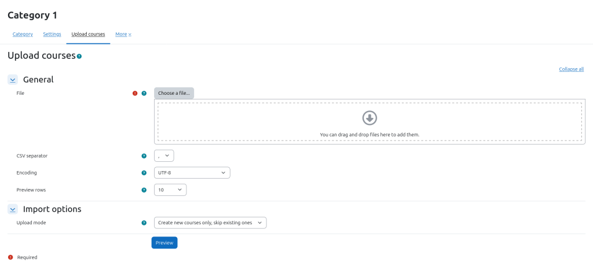This screenshot has height=274, width=593.
Task: Click the File field help icon
Action: point(144,93)
